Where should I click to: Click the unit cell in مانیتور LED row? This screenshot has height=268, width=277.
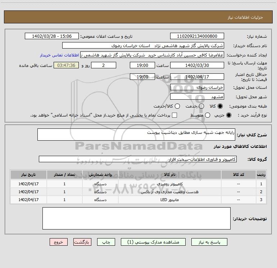(x=100, y=200)
